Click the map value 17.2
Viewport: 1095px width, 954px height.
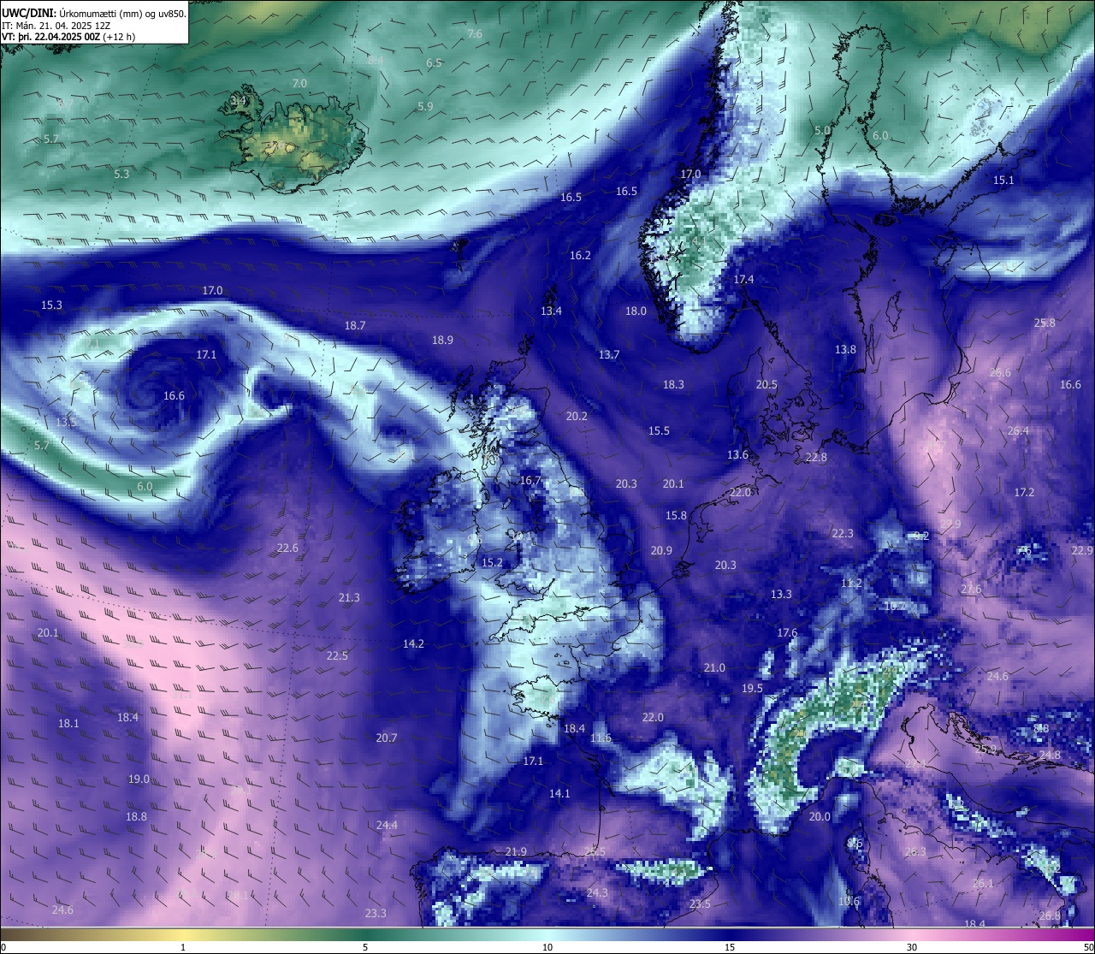(1024, 492)
